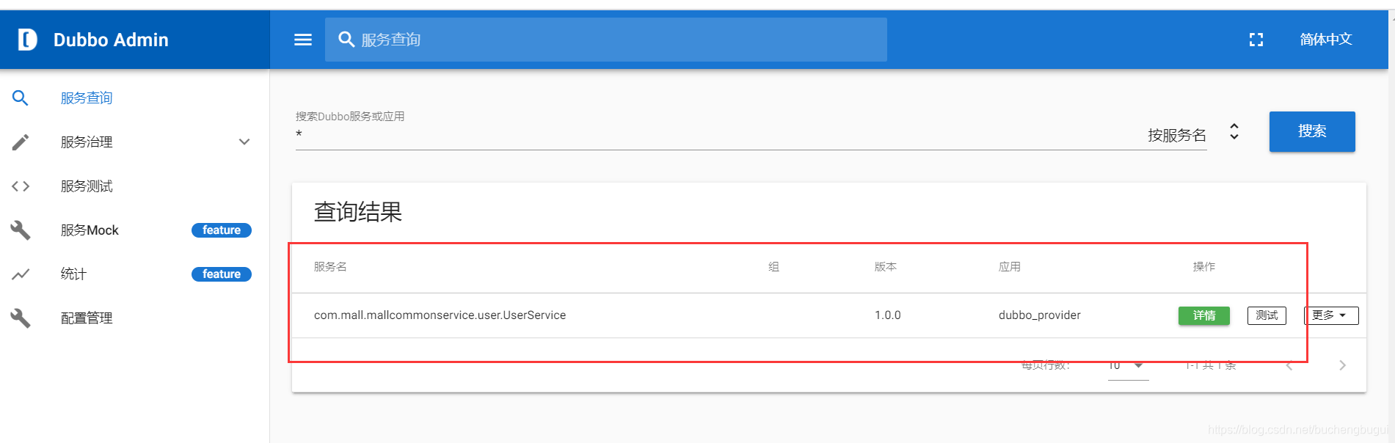Viewport: 1395px width, 443px height.
Task: Click version value 1.0.0
Action: (888, 315)
